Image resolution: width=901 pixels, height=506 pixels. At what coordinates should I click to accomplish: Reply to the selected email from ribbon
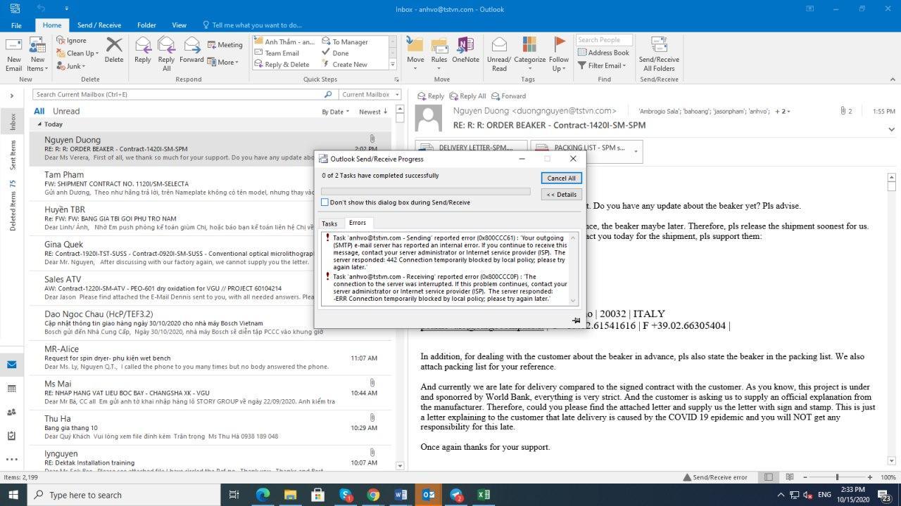[x=143, y=51]
